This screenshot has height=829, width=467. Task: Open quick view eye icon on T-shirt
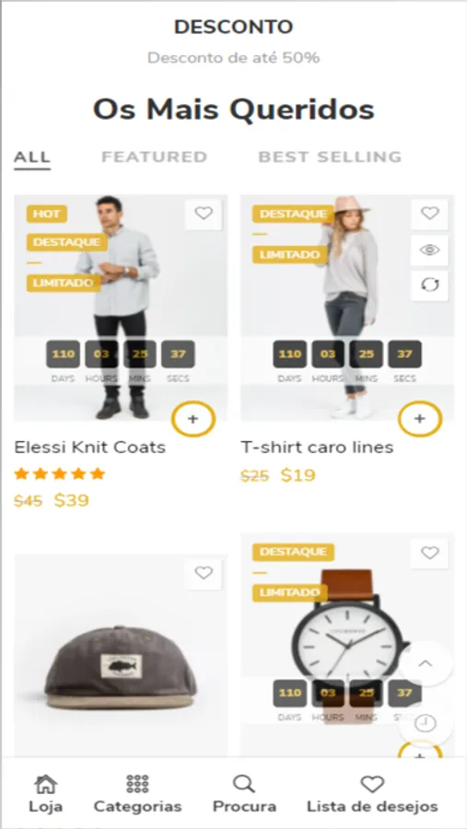click(x=429, y=250)
